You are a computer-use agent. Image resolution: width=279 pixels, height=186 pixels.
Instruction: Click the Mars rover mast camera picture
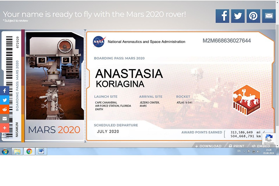tap(55, 76)
